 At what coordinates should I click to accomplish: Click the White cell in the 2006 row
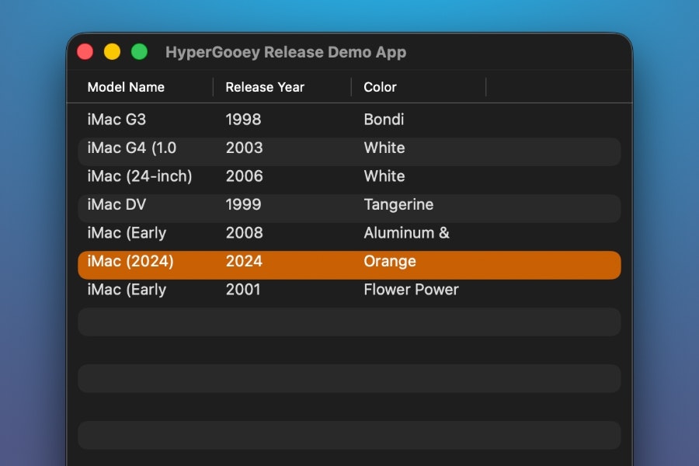384,176
